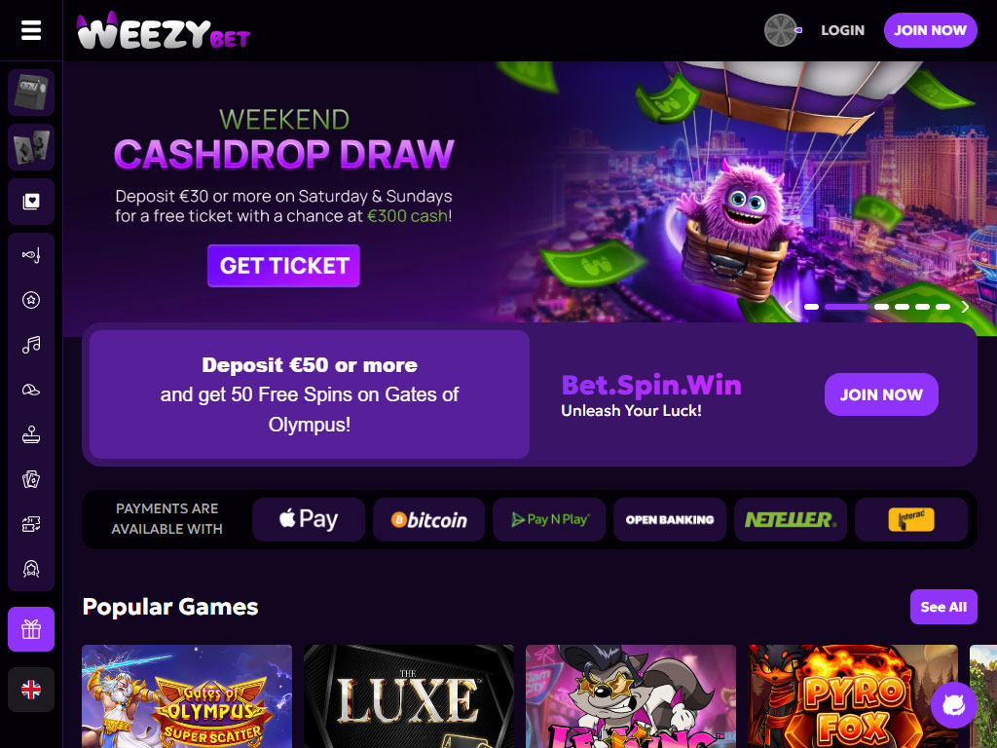Click the wheel of fortune icon
997x748 pixels.
(783, 30)
